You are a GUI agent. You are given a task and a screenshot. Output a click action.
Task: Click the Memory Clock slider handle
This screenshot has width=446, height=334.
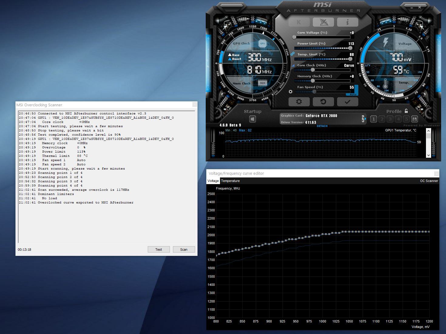[x=313, y=81]
